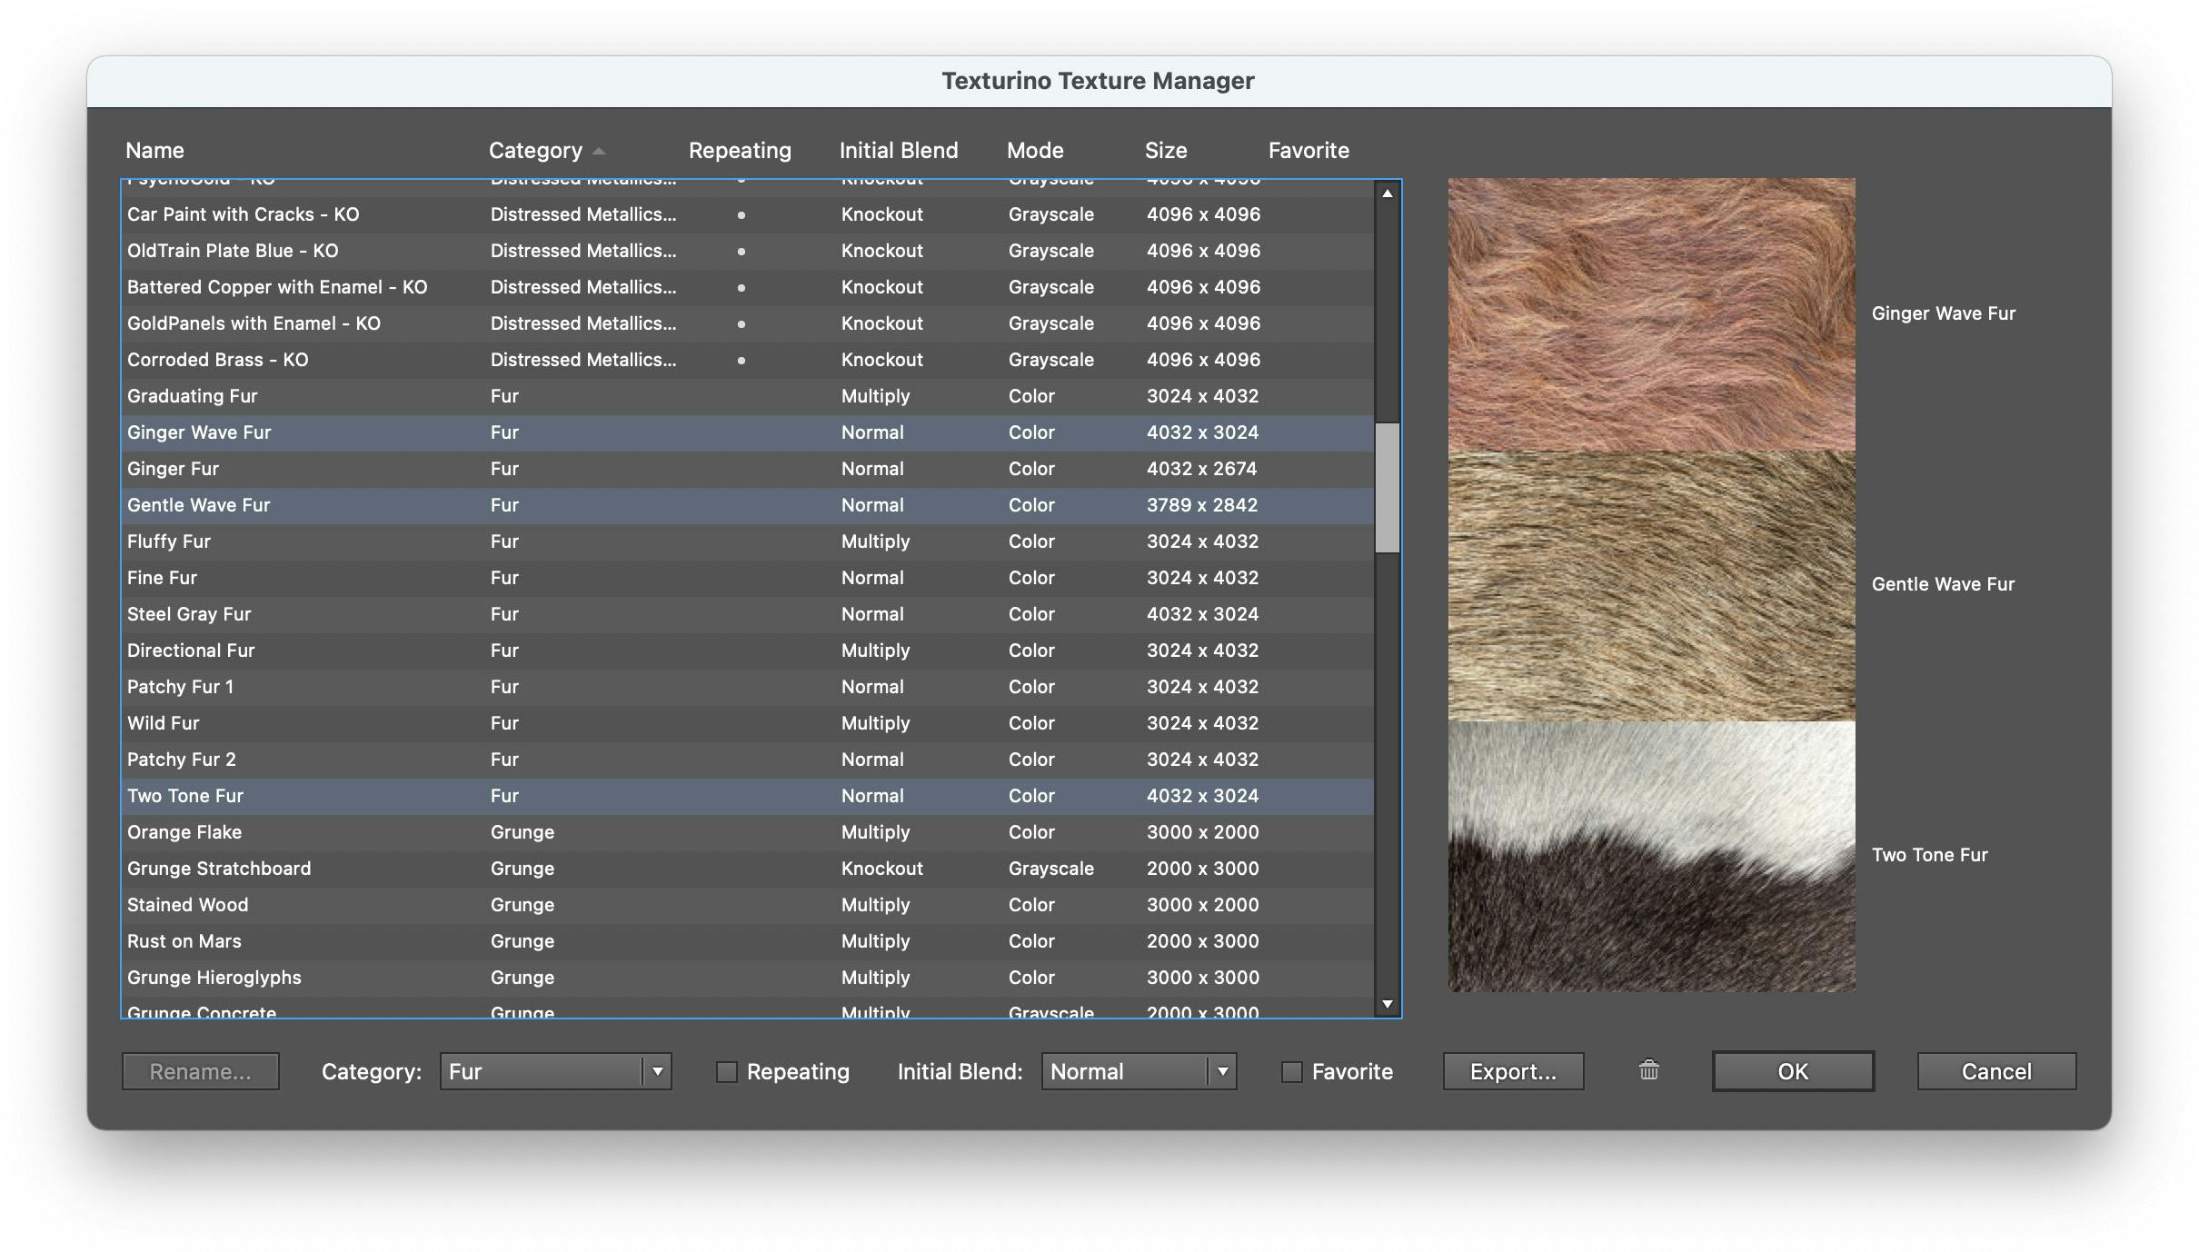This screenshot has width=2199, height=1252.
Task: Sort list by Name column header
Action: [x=155, y=151]
